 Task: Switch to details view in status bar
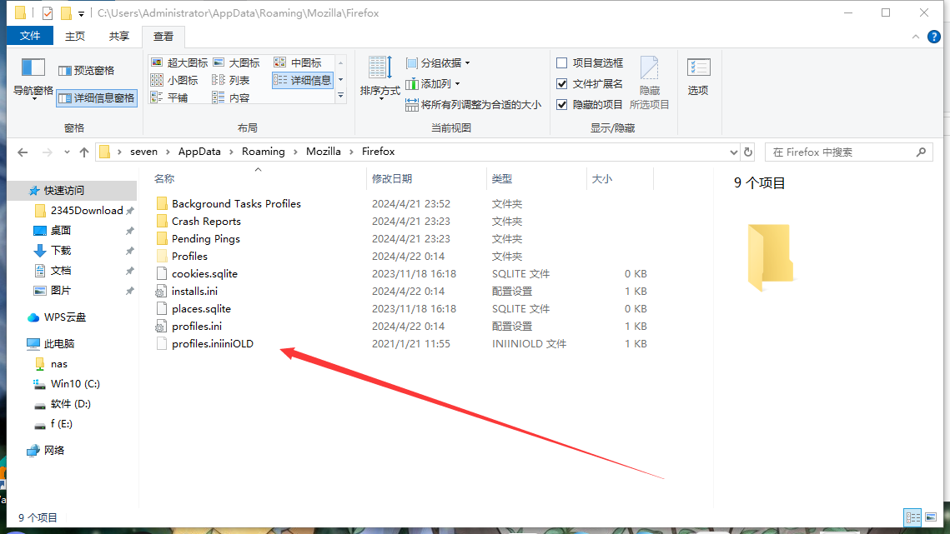click(912, 517)
